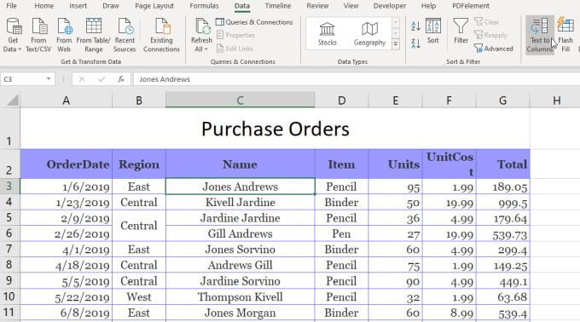580x322 pixels.
Task: Open the Draw tab
Action: click(111, 6)
